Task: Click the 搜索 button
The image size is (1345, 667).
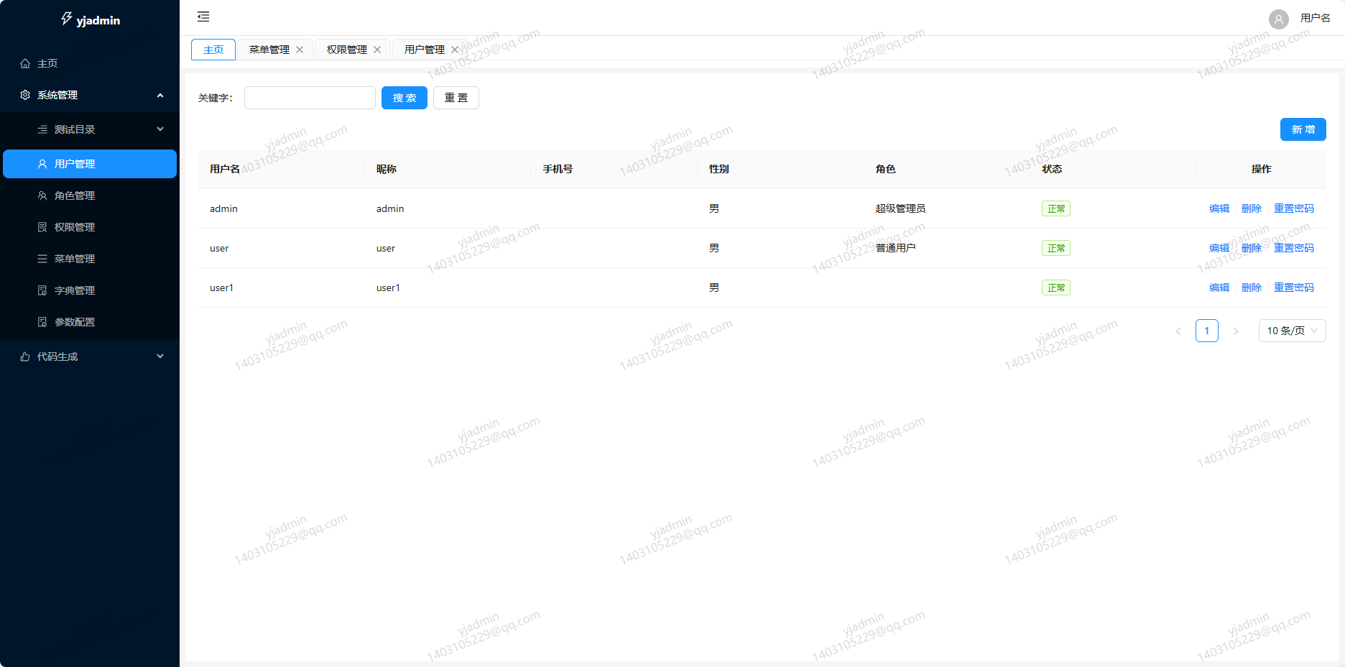Action: [x=404, y=98]
